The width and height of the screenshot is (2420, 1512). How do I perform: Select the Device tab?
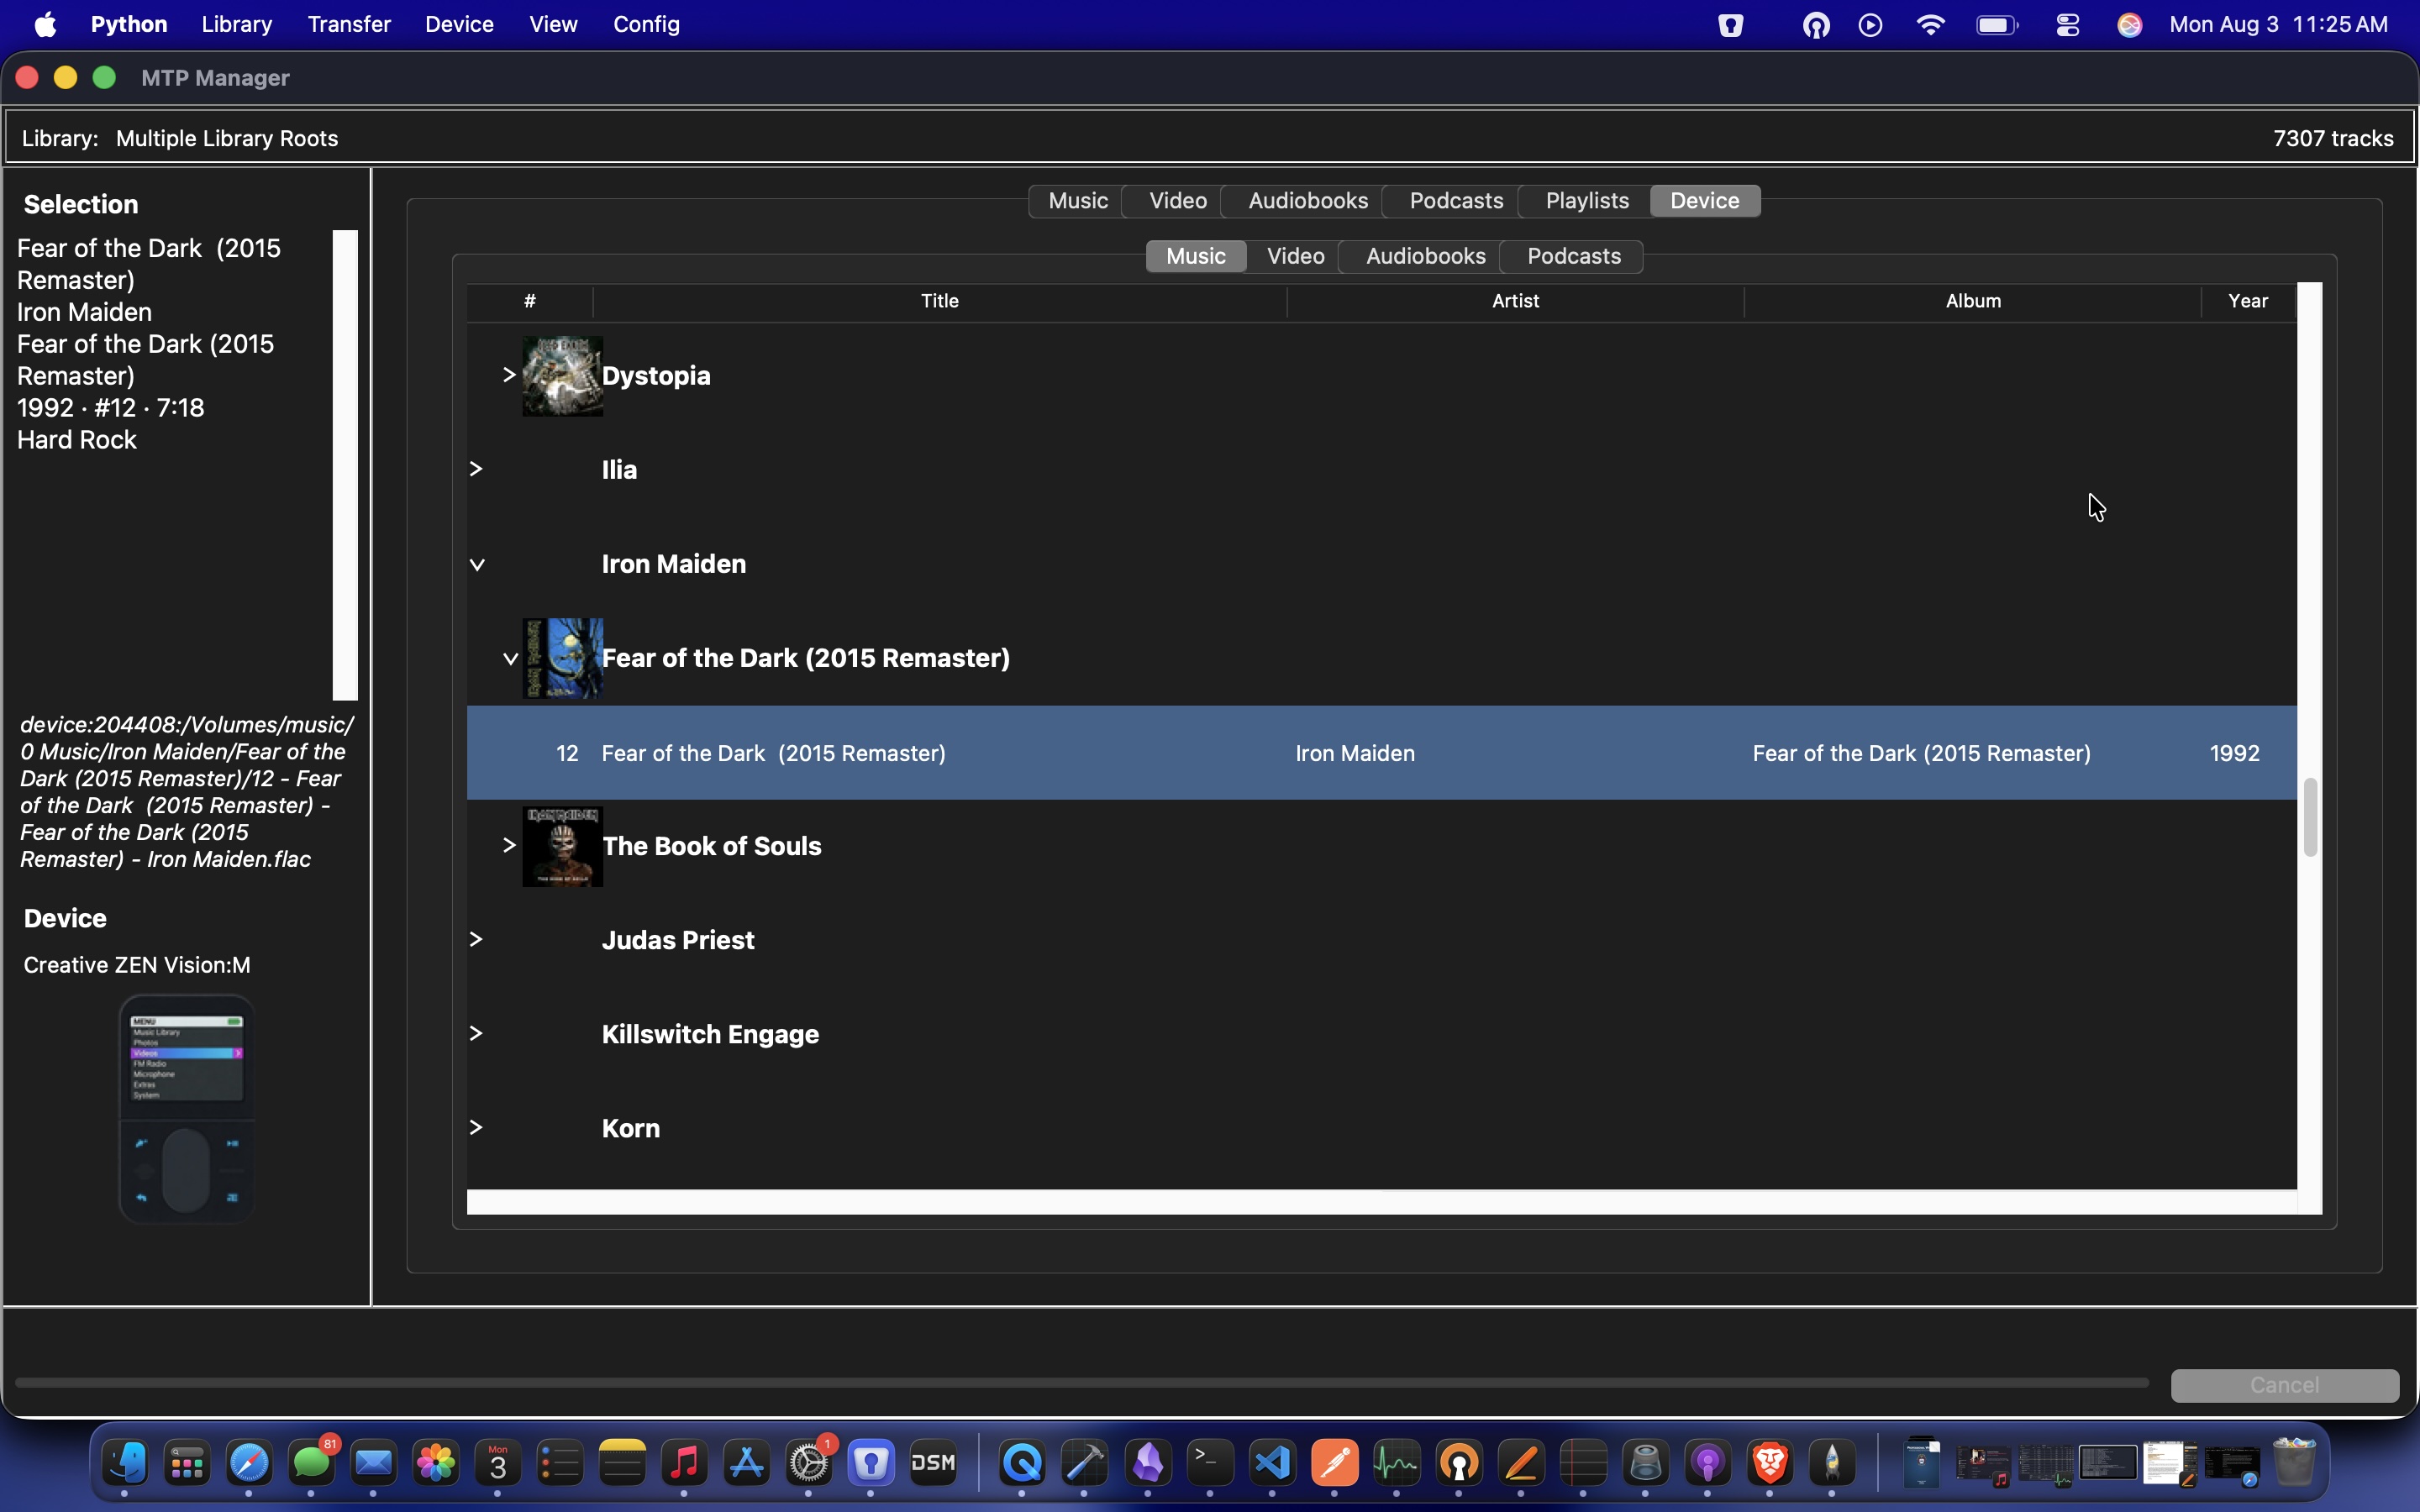click(x=1705, y=201)
